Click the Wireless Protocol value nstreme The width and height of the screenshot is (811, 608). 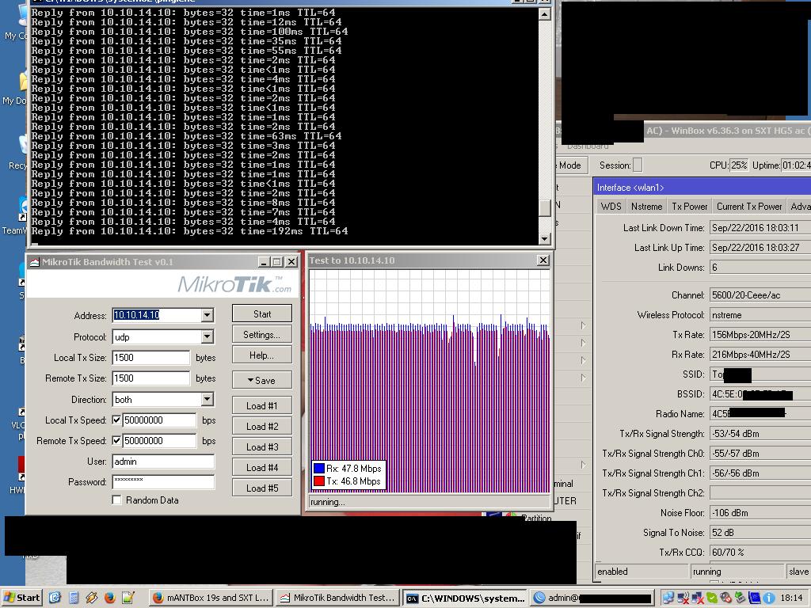[x=760, y=315]
